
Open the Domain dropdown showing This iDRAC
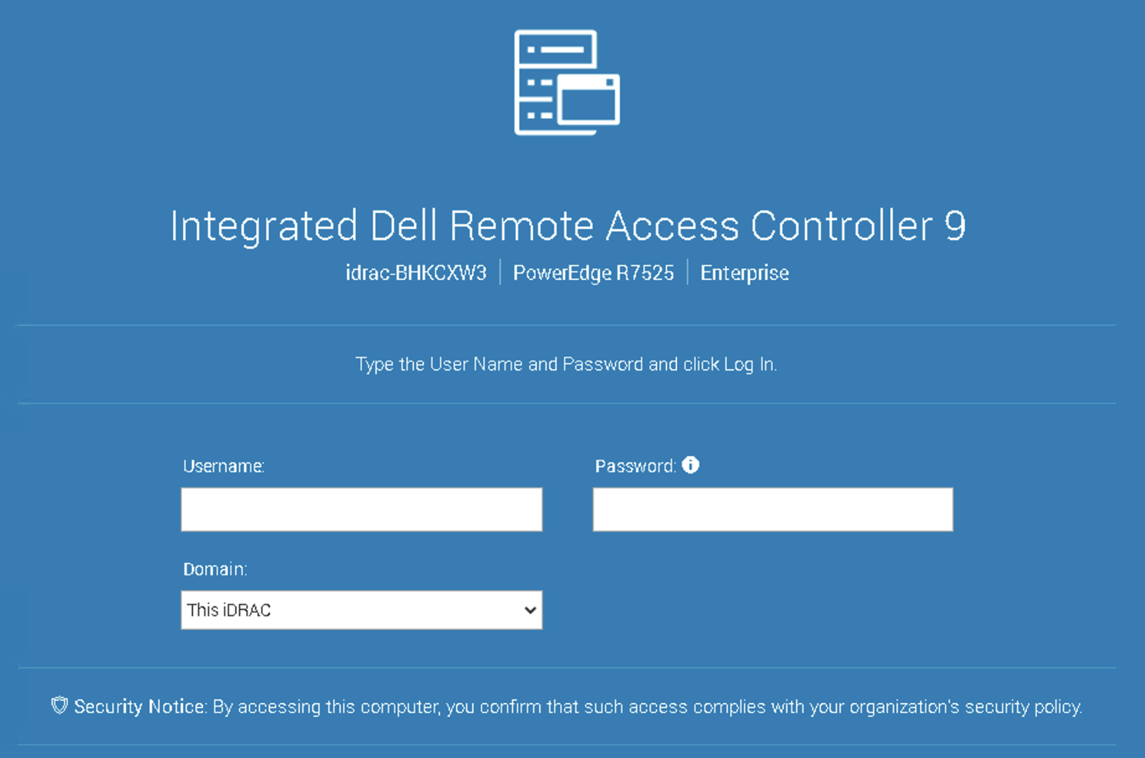click(361, 610)
